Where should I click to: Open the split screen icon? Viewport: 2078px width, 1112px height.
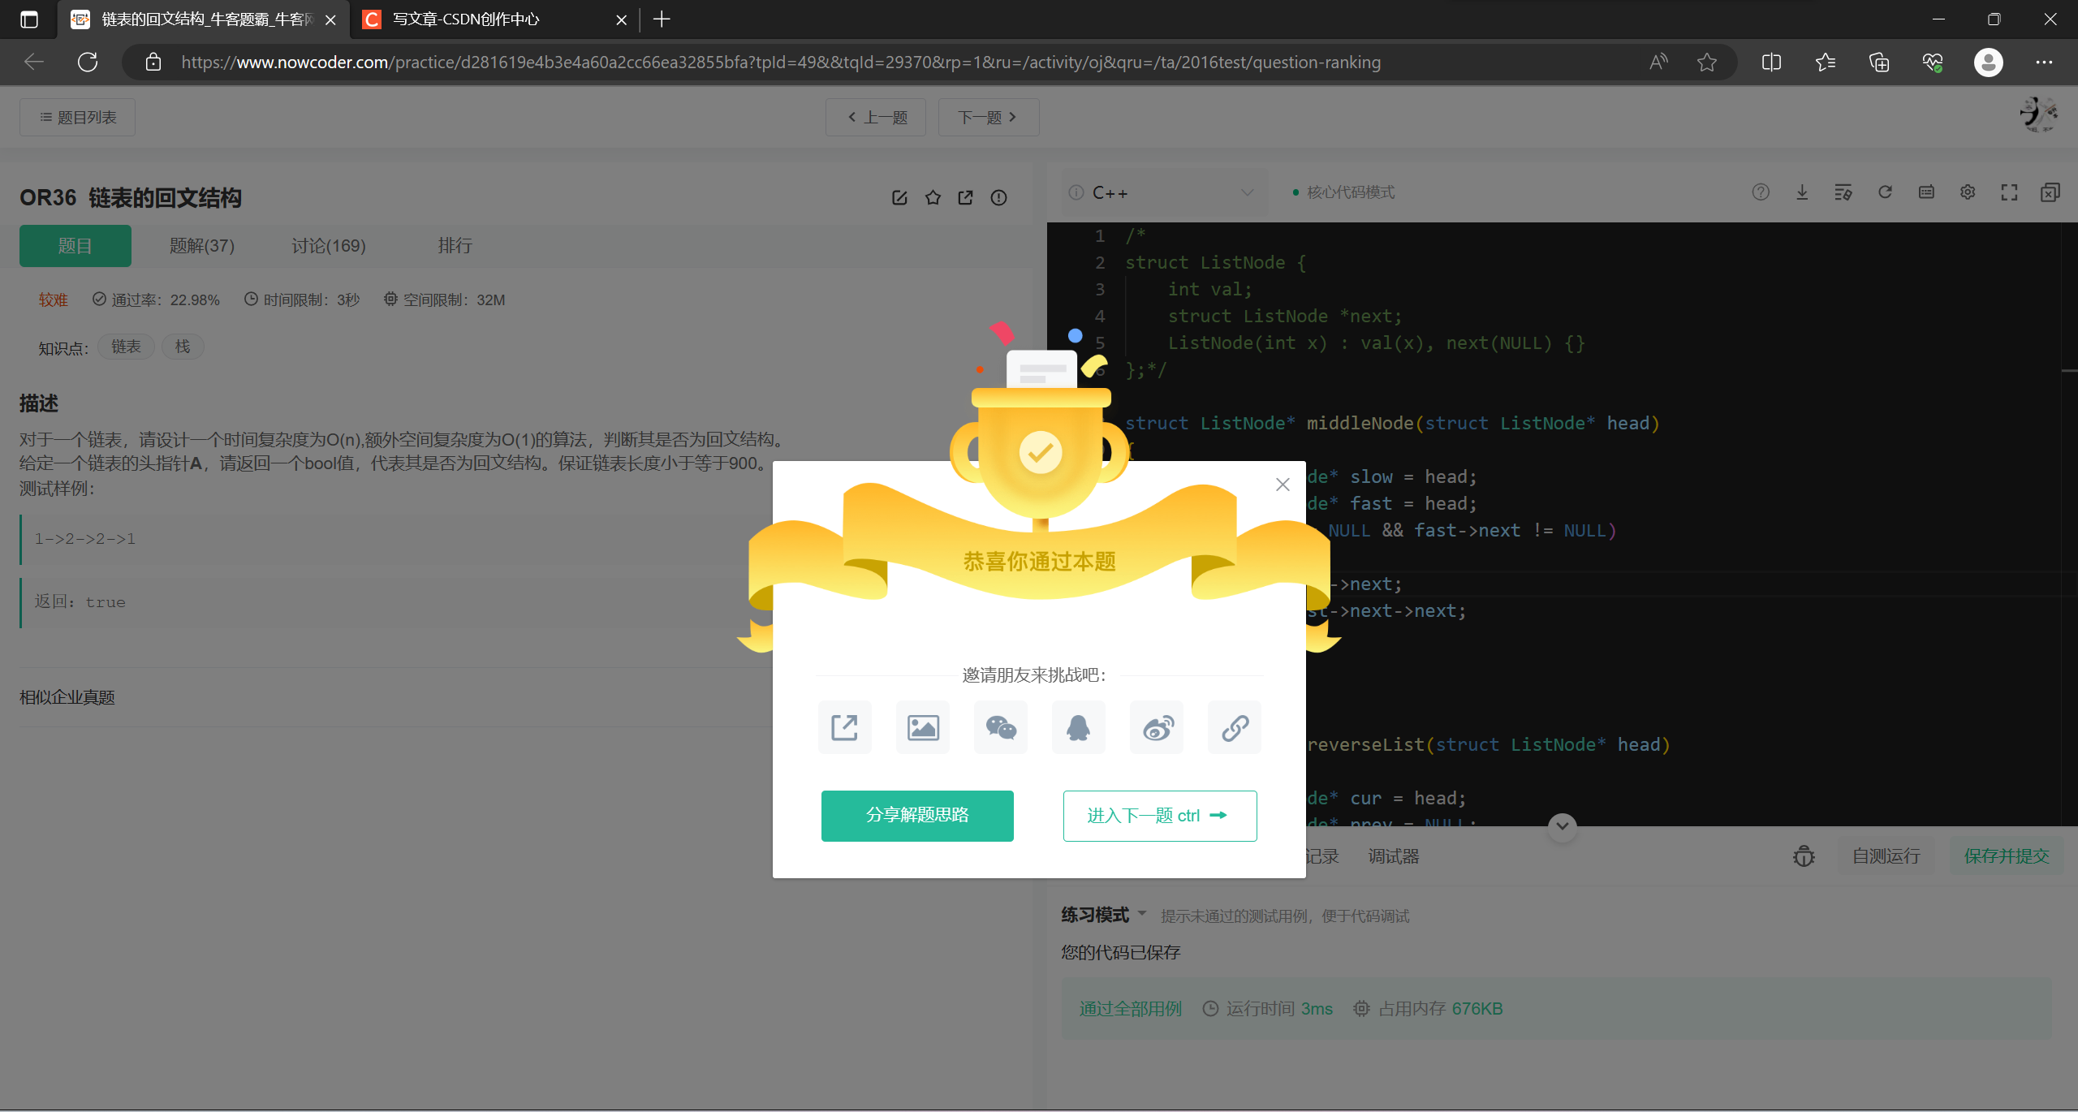[1772, 62]
